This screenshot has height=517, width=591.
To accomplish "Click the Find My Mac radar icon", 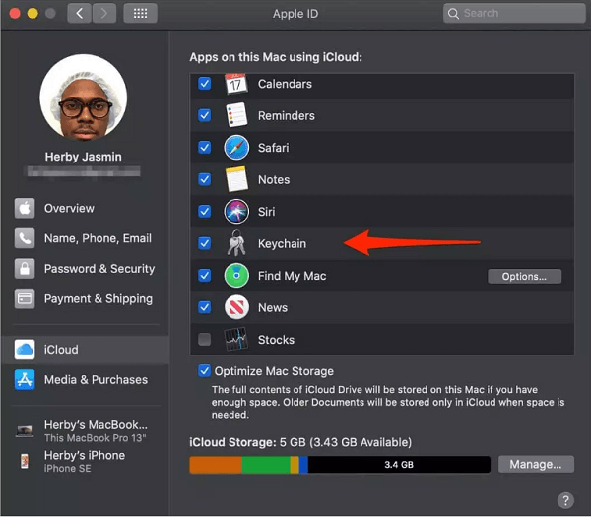I will tap(236, 276).
